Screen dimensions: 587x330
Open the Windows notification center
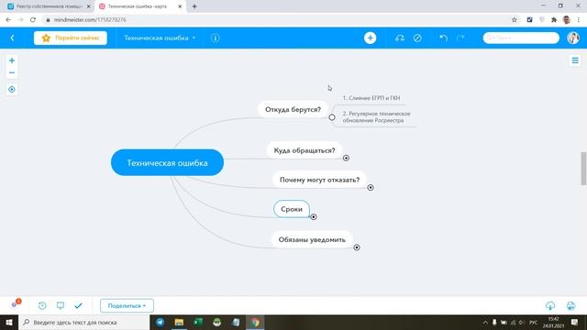(x=575, y=322)
